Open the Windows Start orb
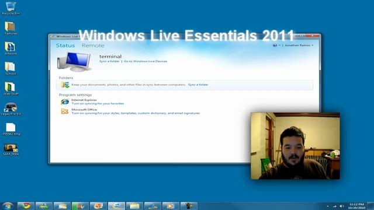The height and width of the screenshot is (210, 374). tap(8, 206)
